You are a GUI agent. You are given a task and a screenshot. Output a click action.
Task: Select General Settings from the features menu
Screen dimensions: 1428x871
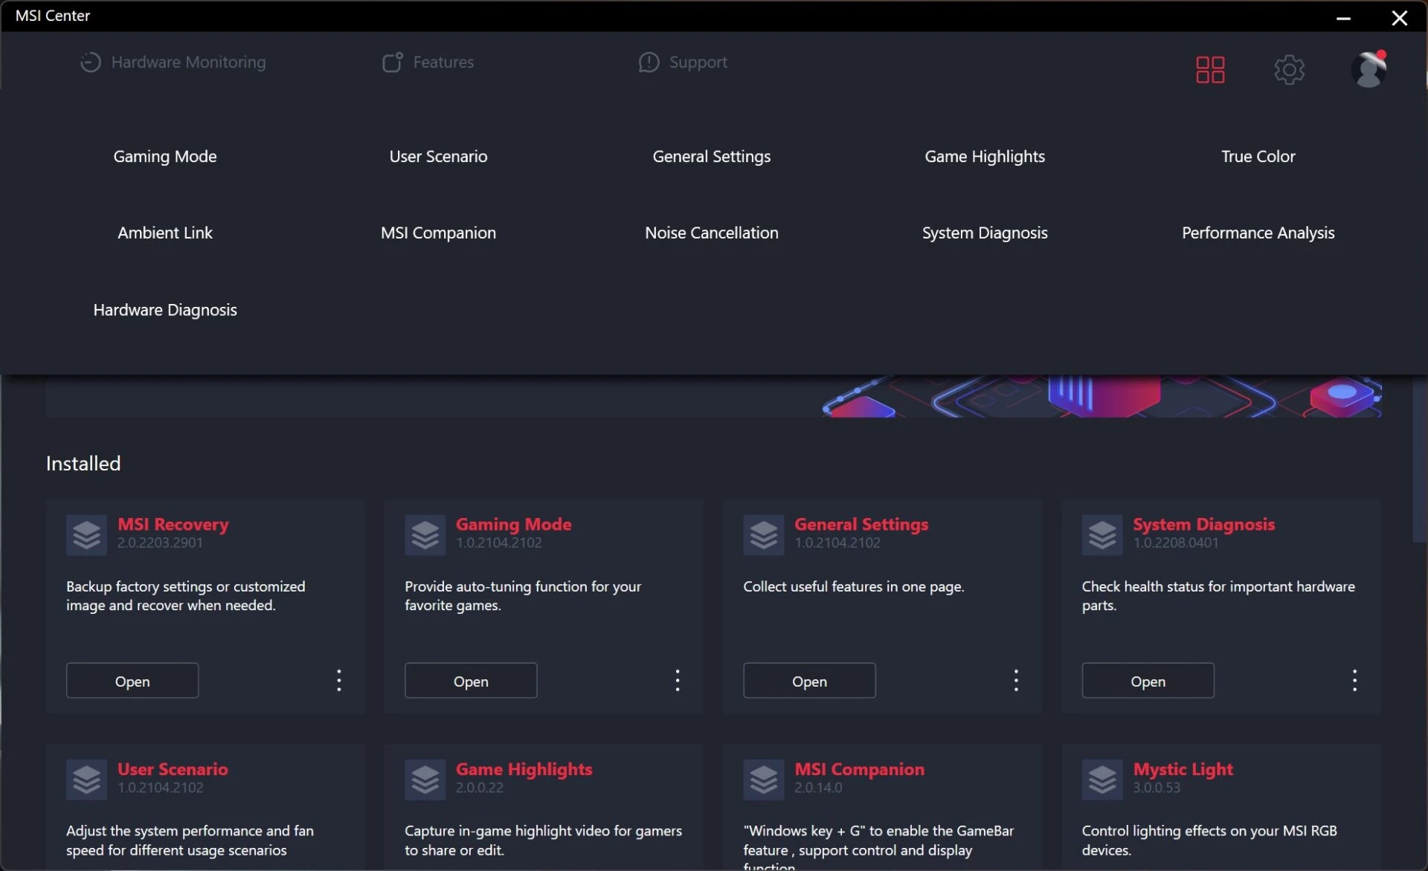click(712, 157)
